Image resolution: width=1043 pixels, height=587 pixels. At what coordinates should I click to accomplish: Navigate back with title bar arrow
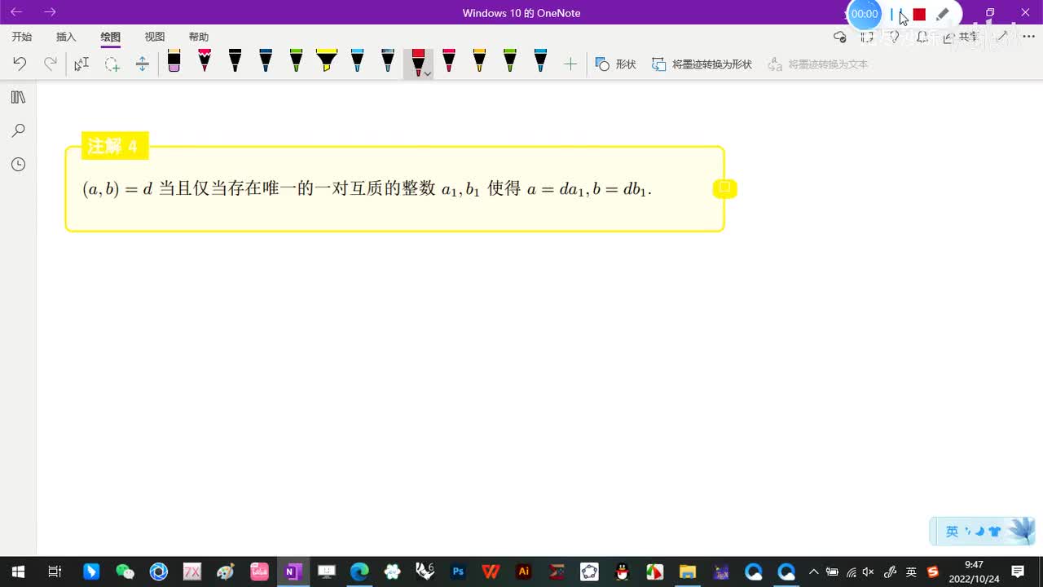[16, 12]
